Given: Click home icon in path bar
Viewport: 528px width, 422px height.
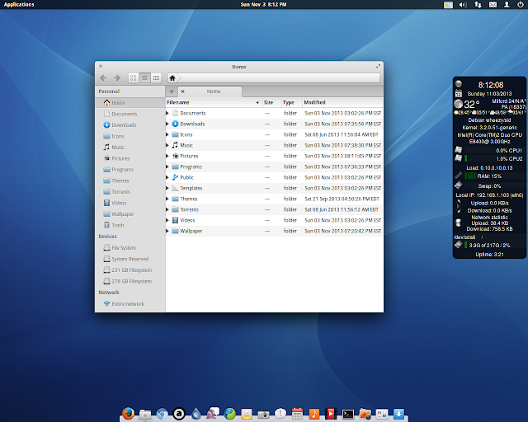Looking at the screenshot, I should 172,77.
